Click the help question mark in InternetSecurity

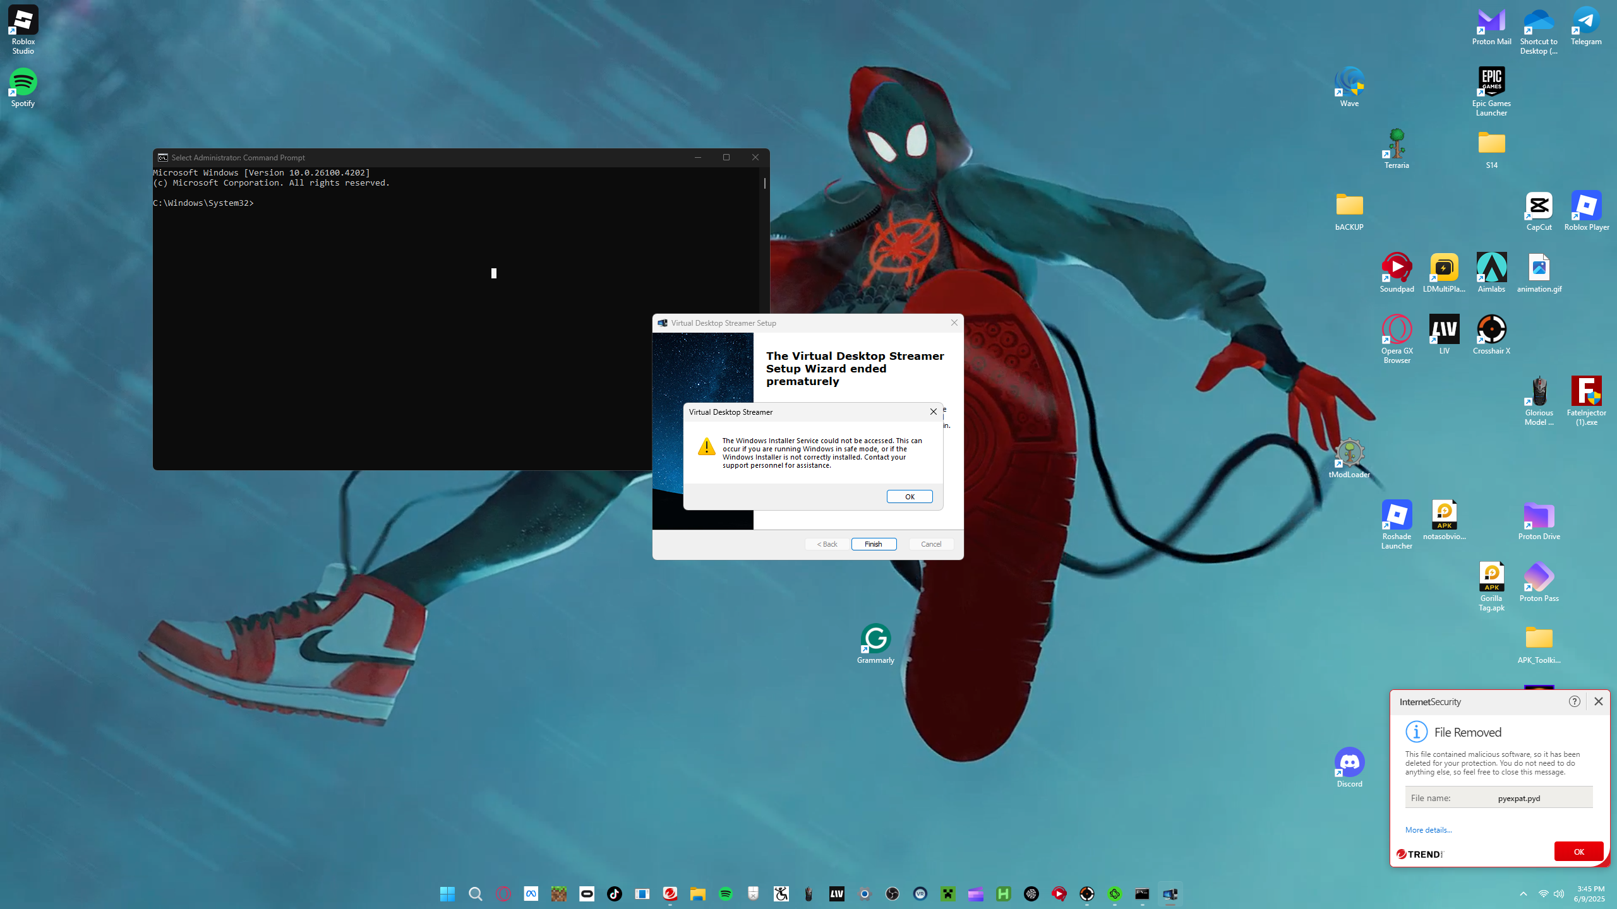(1574, 701)
